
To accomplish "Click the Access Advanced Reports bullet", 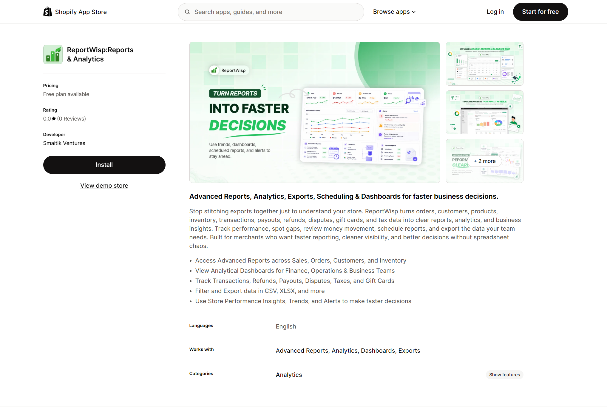I will (x=301, y=260).
